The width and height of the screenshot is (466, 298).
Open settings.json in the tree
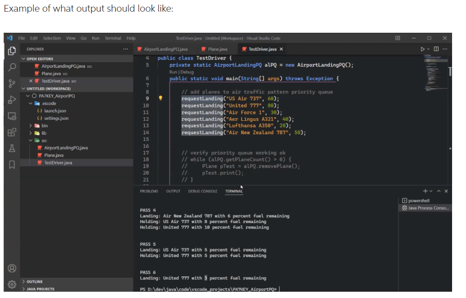point(77,118)
